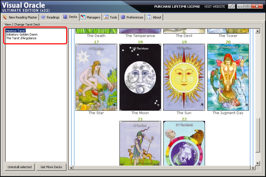Switch to the Readings tab

[x=50, y=17]
